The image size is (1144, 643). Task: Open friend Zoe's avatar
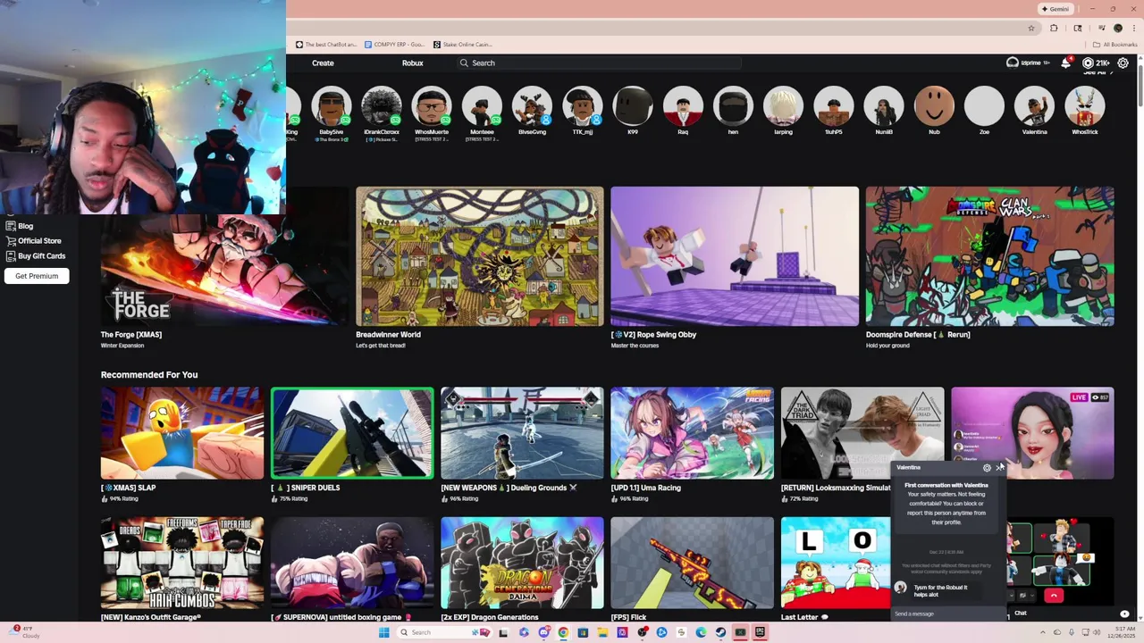tap(984, 105)
